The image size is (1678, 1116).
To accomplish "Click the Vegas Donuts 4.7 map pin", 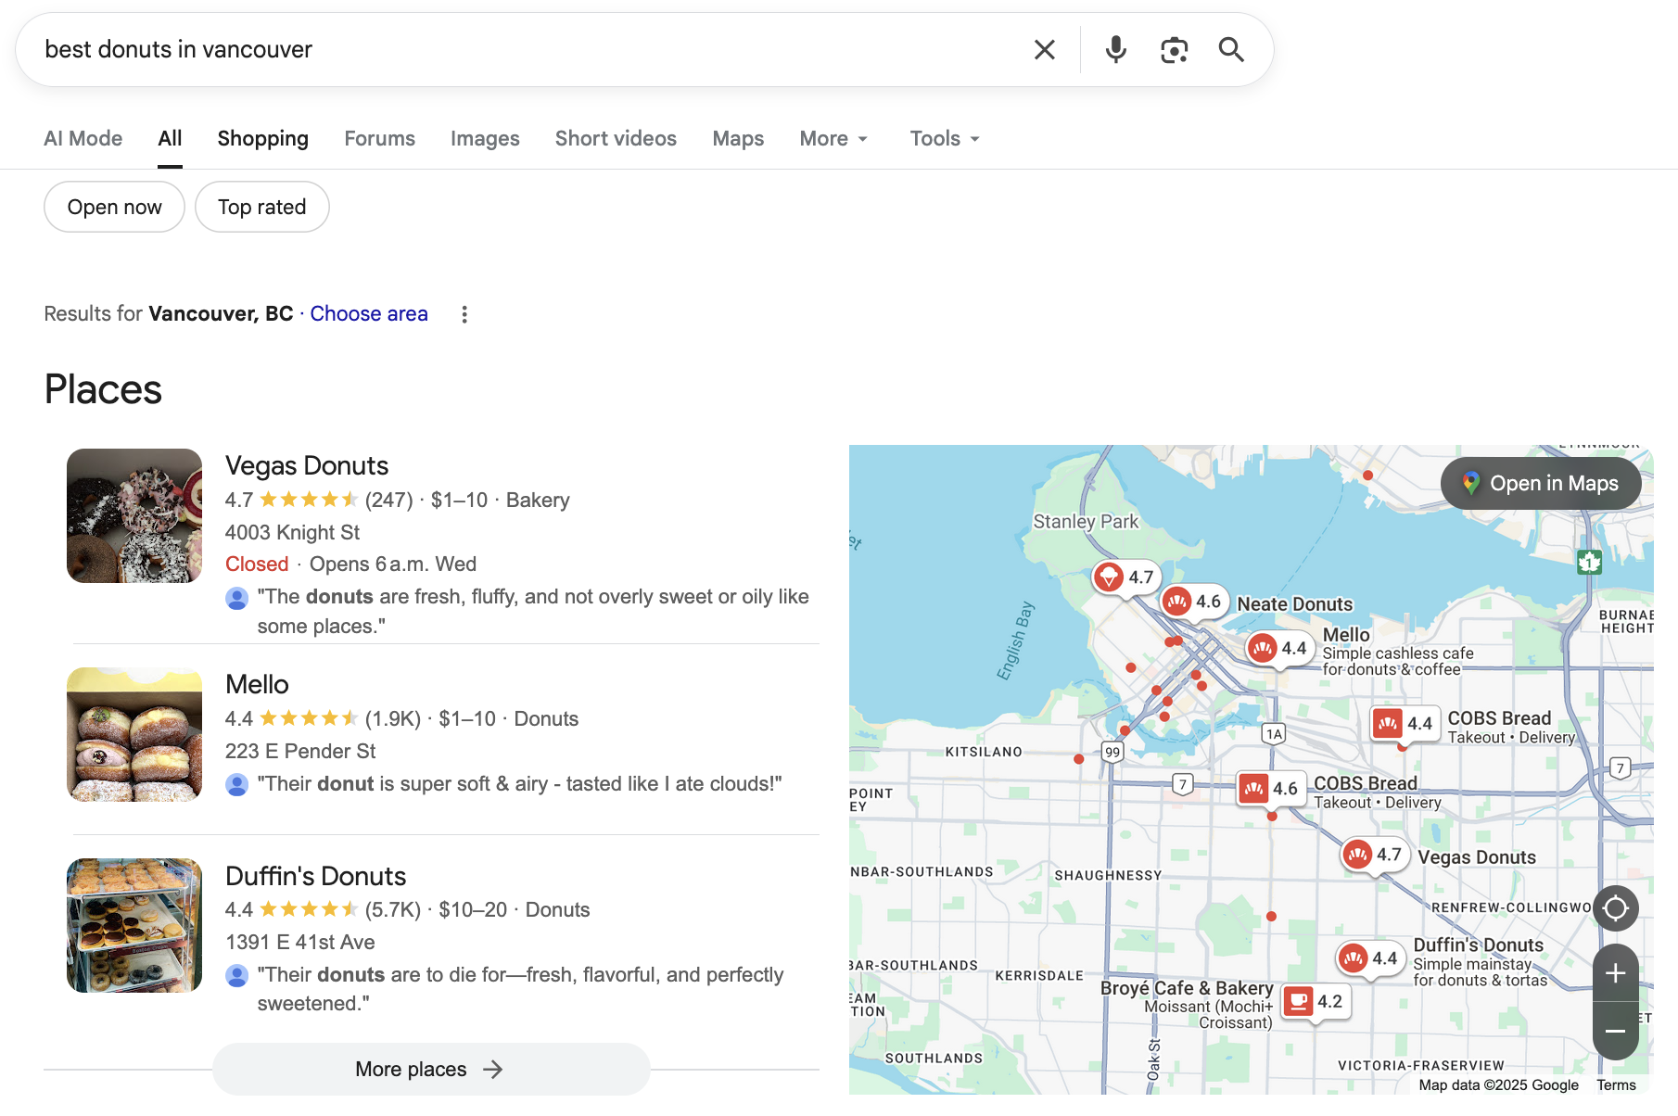I will [1374, 855].
